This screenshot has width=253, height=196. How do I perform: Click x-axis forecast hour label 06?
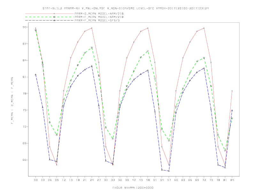coord(50,180)
